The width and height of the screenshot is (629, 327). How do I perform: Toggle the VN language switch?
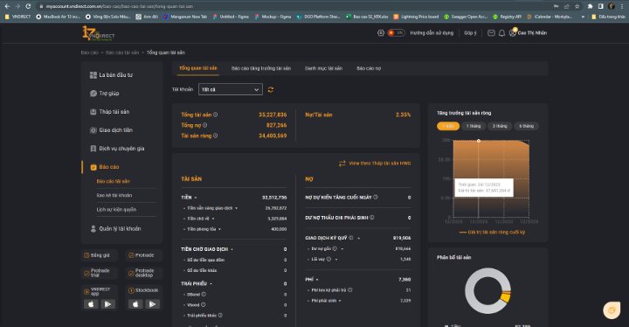point(396,33)
